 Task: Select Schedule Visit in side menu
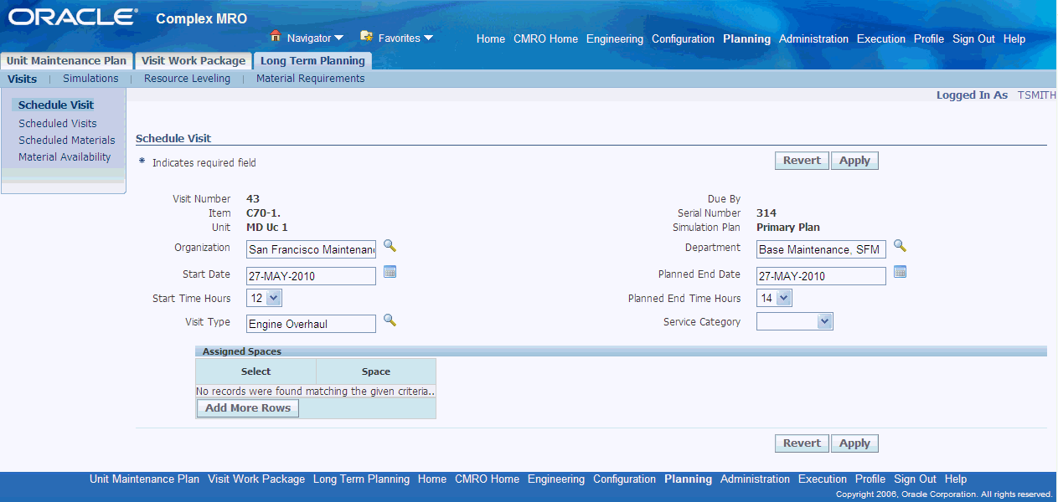(56, 105)
